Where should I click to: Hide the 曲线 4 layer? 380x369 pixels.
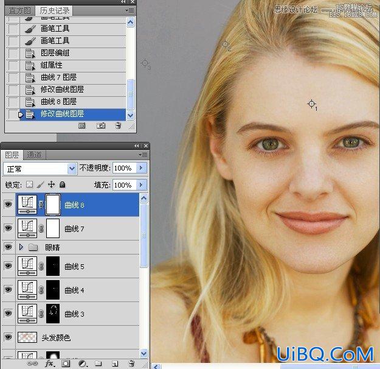pyautogui.click(x=9, y=290)
